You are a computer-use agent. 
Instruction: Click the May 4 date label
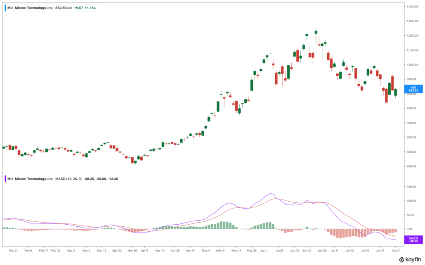pyautogui.click(x=206, y=251)
